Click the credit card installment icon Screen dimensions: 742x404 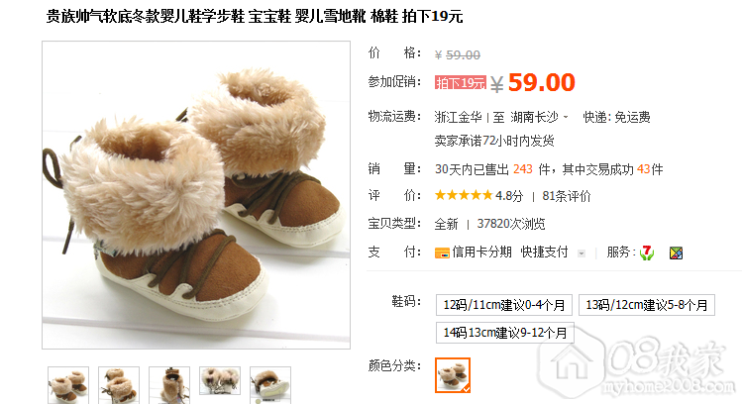click(x=442, y=252)
